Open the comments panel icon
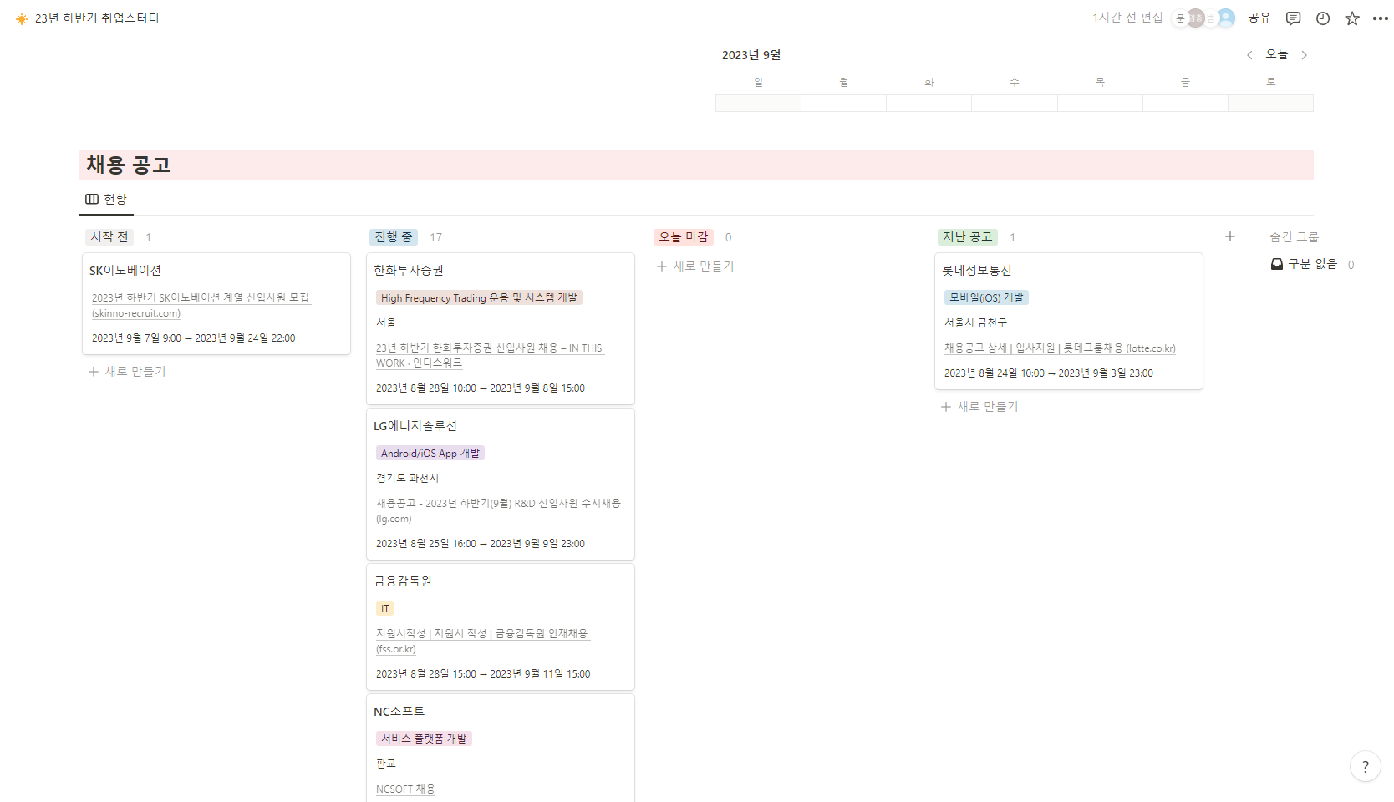Viewport: 1394px width, 802px height. click(x=1293, y=18)
